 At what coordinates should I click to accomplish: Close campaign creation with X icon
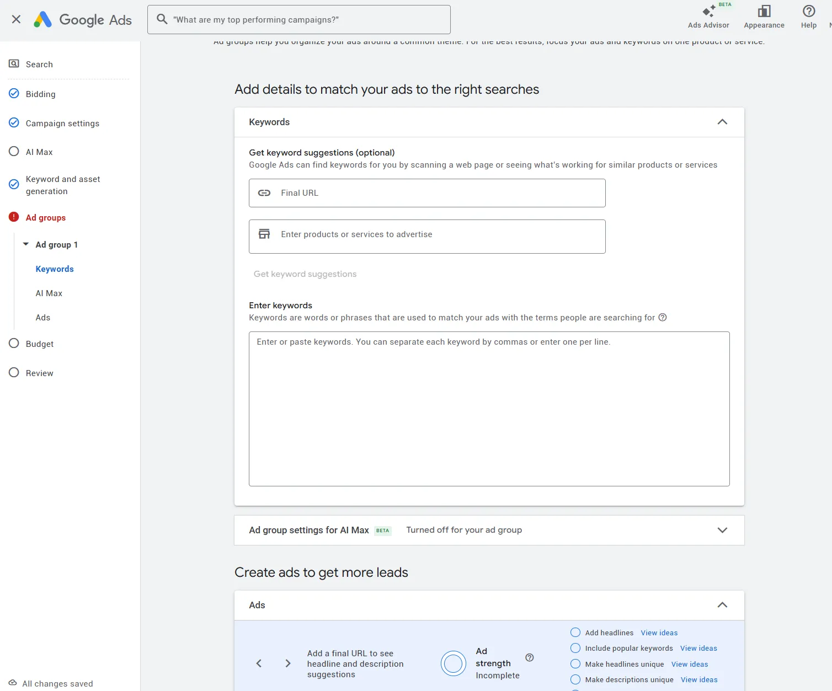(16, 19)
